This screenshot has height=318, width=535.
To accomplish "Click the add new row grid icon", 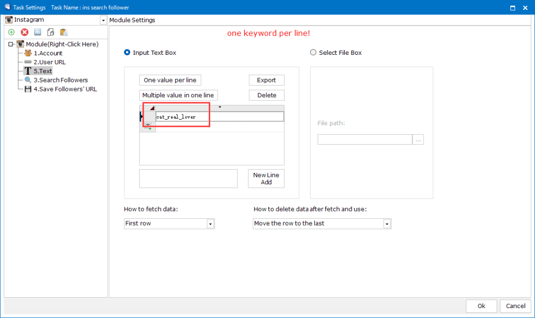I will pos(148,126).
